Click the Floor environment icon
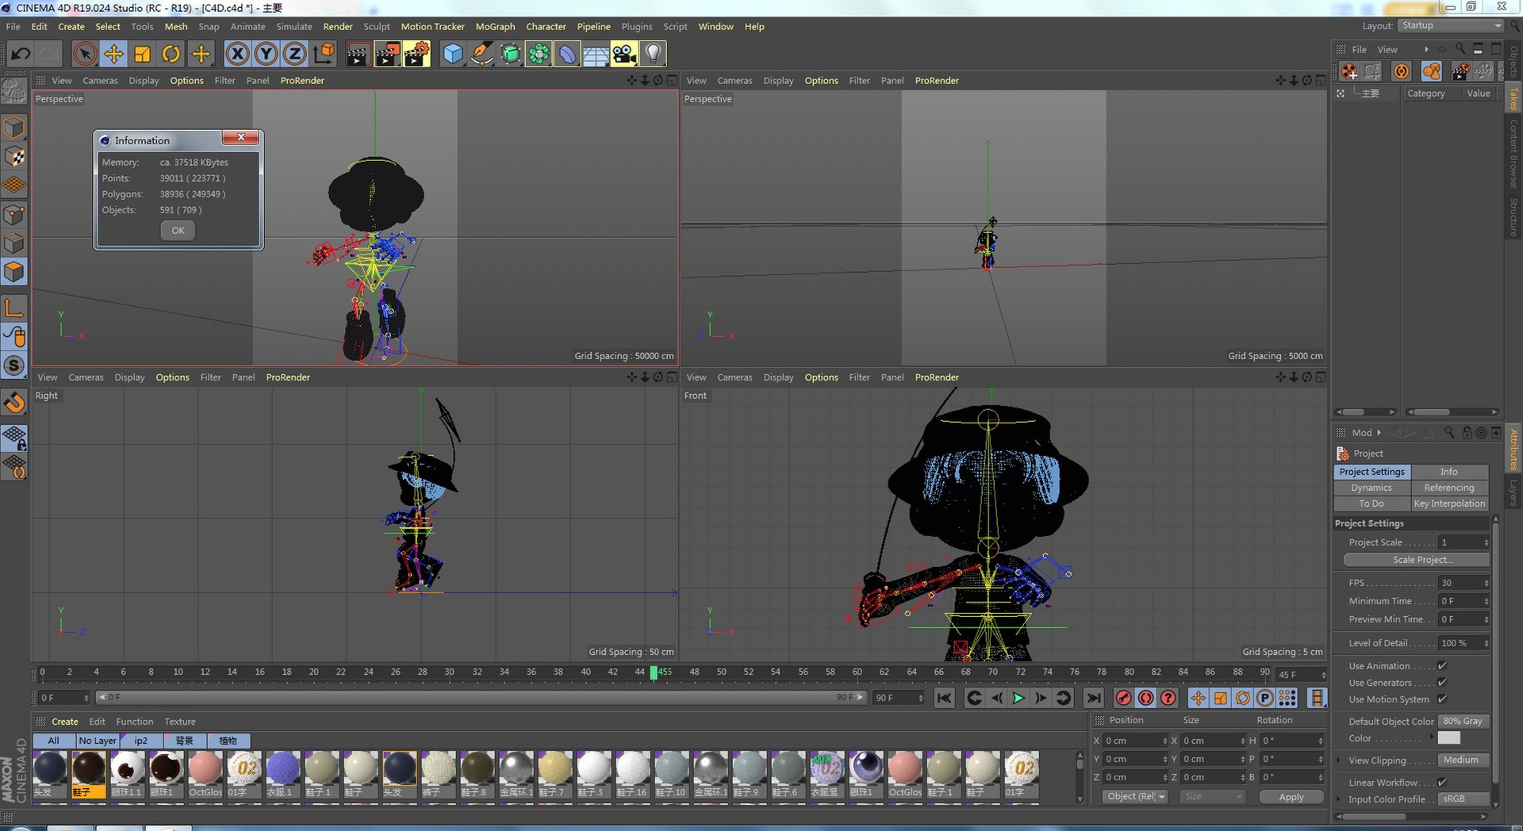 pos(596,54)
